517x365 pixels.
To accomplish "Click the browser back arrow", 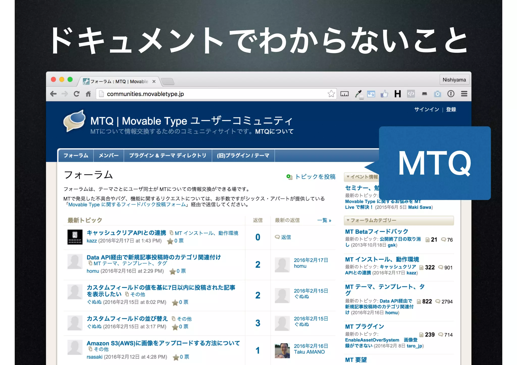I will 53,94.
